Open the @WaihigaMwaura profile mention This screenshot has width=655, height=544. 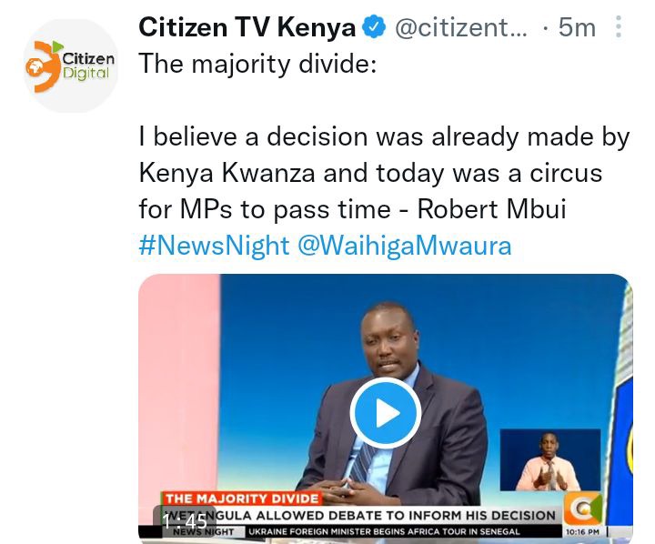click(x=404, y=246)
